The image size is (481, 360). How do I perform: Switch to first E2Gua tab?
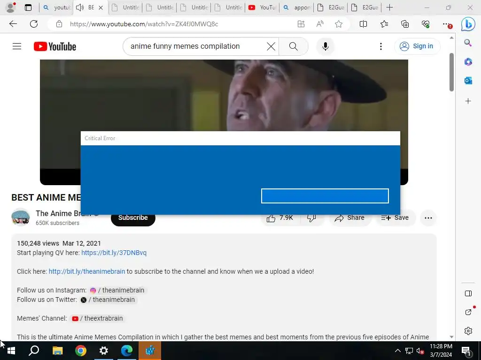click(331, 7)
